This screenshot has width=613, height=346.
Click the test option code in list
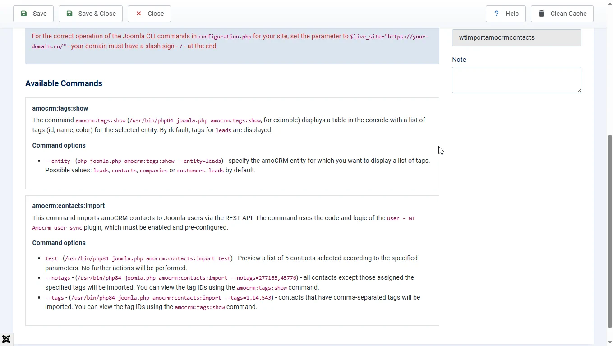pyautogui.click(x=51, y=258)
